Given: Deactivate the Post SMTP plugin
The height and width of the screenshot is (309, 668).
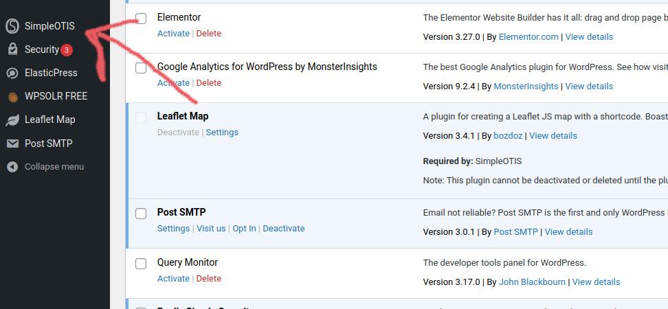Looking at the screenshot, I should click(x=284, y=229).
